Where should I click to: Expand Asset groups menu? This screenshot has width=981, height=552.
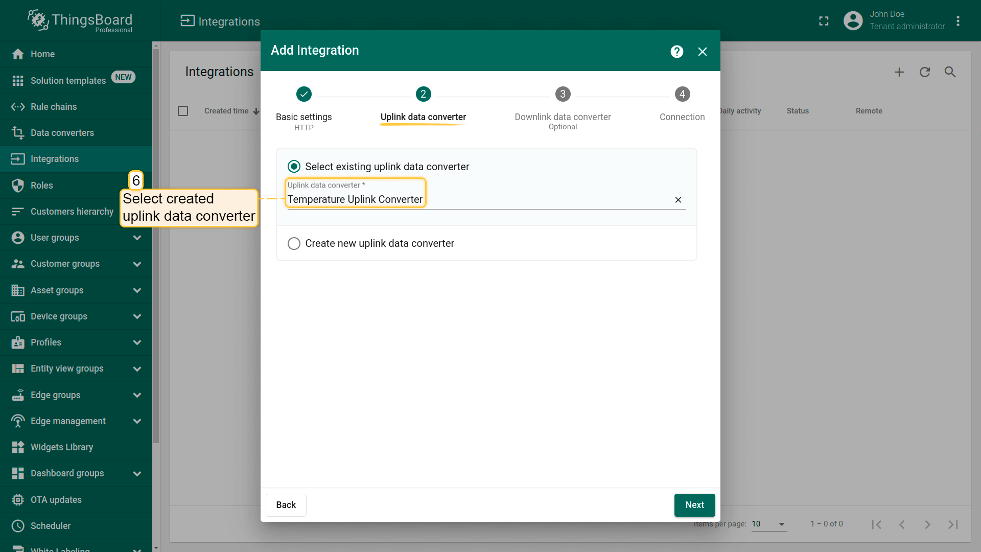137,290
